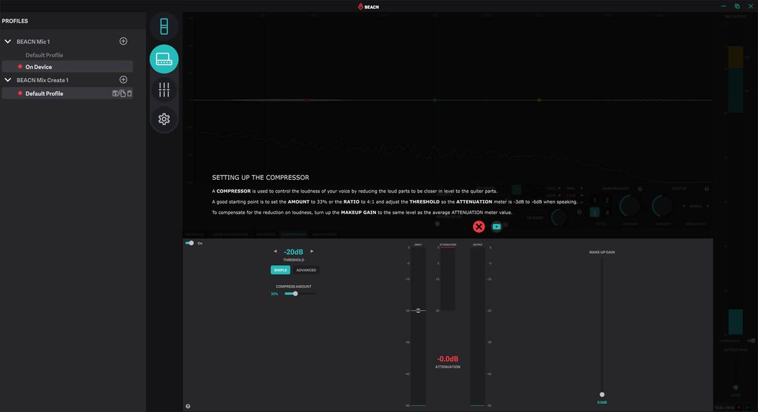Screen dimensions: 758x412
Task: Duplicate the Default Profile via copy icon
Action: pos(123,93)
